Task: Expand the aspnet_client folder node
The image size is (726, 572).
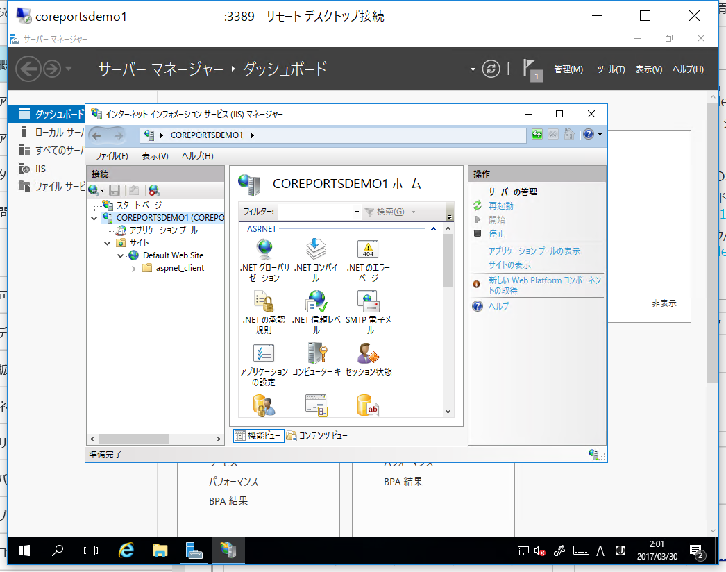Action: tap(133, 269)
